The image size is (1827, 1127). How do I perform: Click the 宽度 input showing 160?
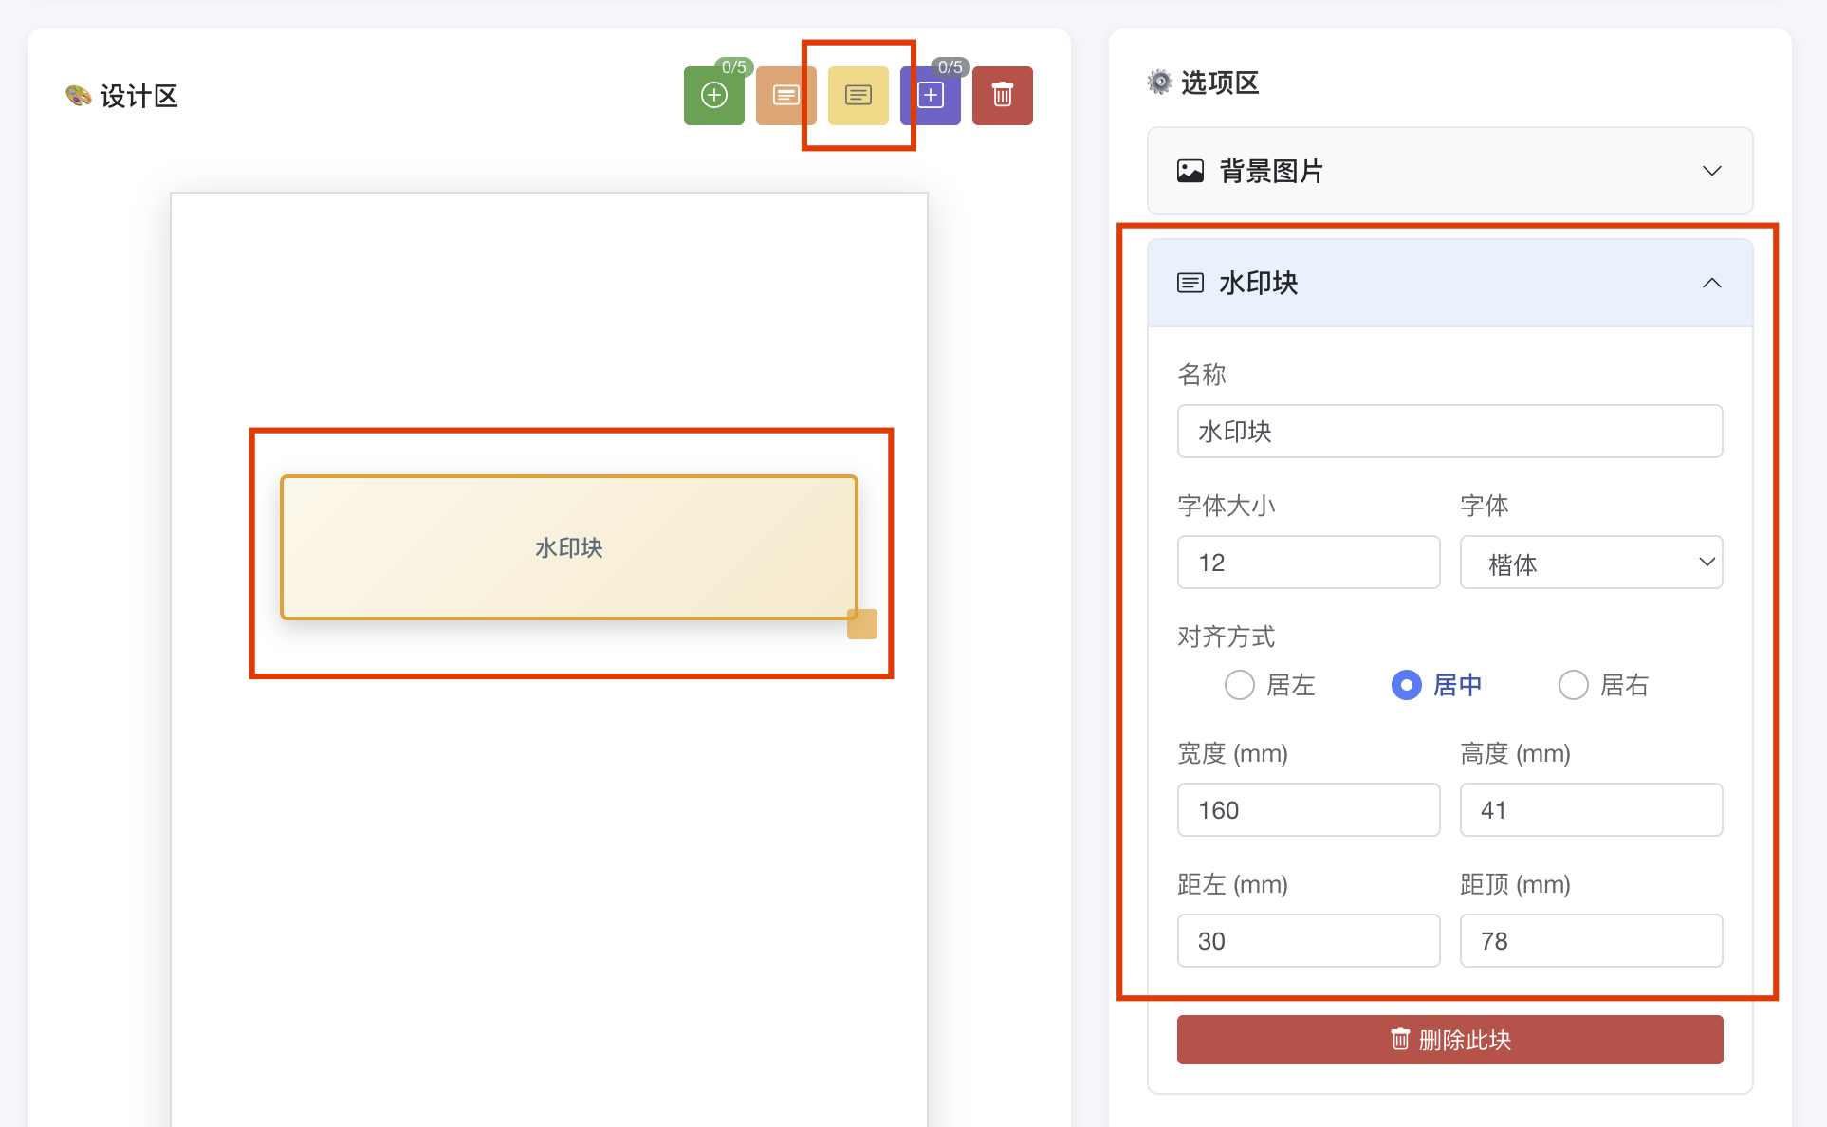[x=1308, y=810]
